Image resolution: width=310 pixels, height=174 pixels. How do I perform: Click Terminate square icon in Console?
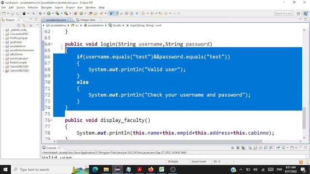[x=232, y=148]
